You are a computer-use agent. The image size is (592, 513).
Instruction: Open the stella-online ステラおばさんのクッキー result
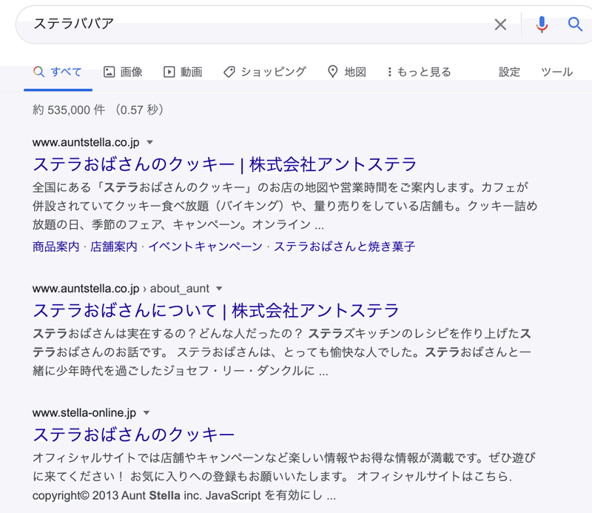tap(134, 435)
